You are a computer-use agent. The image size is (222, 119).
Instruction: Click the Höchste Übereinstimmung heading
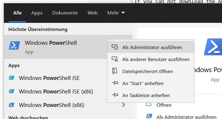[x=38, y=29]
